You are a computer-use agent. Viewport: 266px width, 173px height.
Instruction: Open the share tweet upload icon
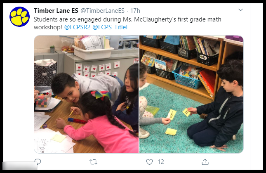click(205, 162)
